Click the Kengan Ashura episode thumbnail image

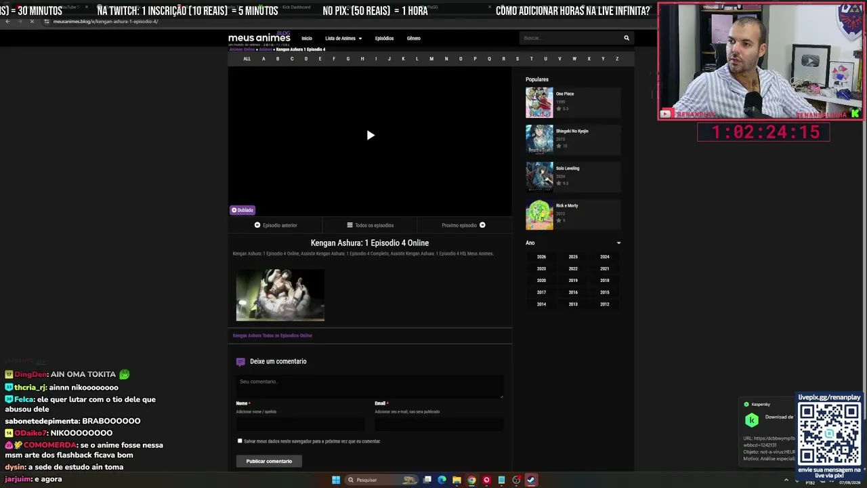(280, 295)
